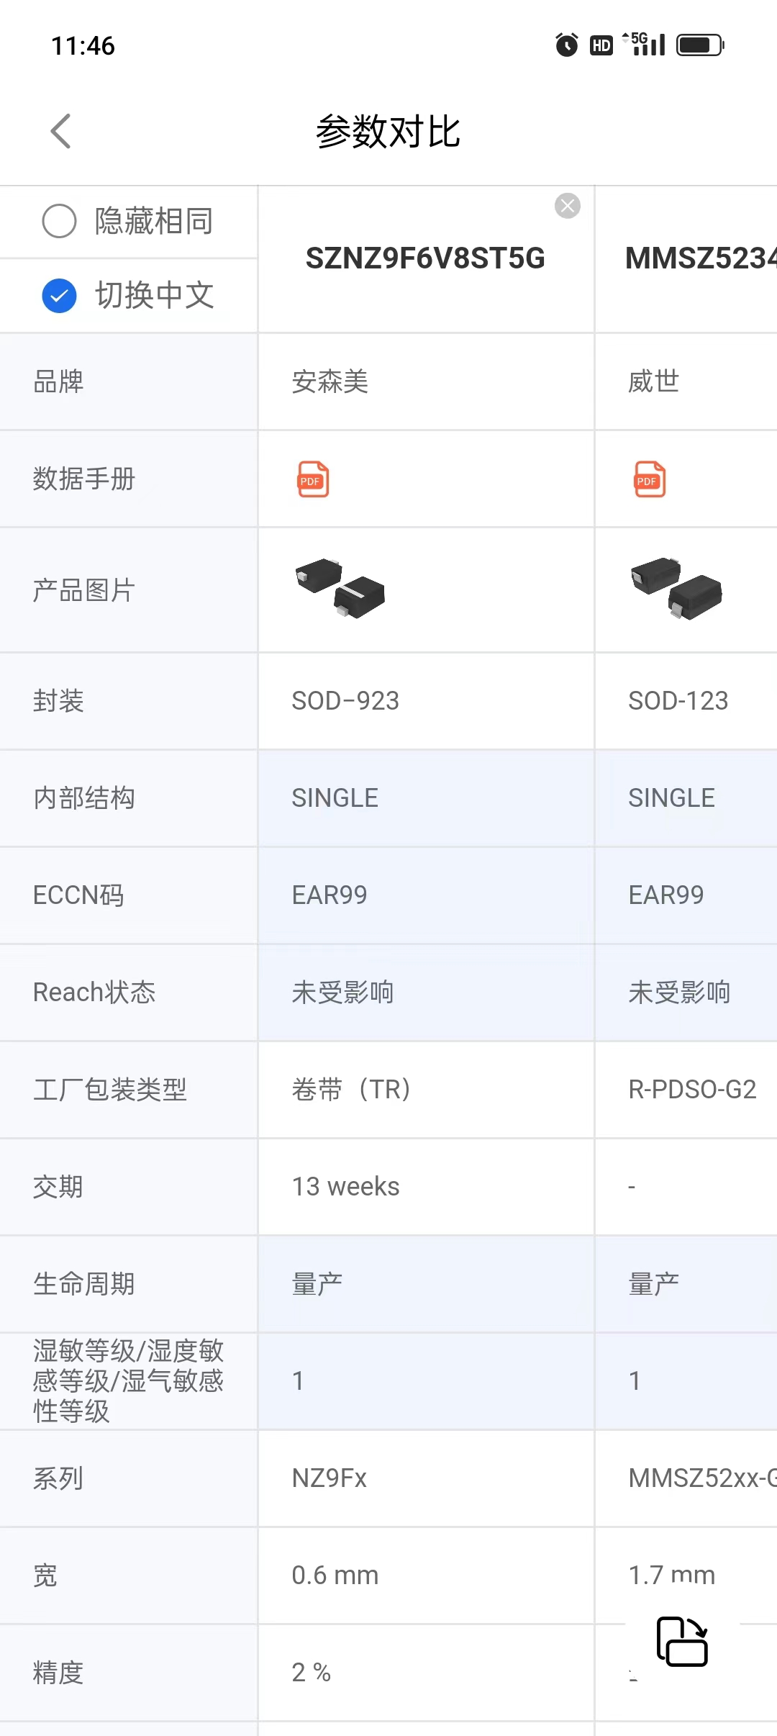
Task: Tap the HD indicator in status bar
Action: pos(601,46)
